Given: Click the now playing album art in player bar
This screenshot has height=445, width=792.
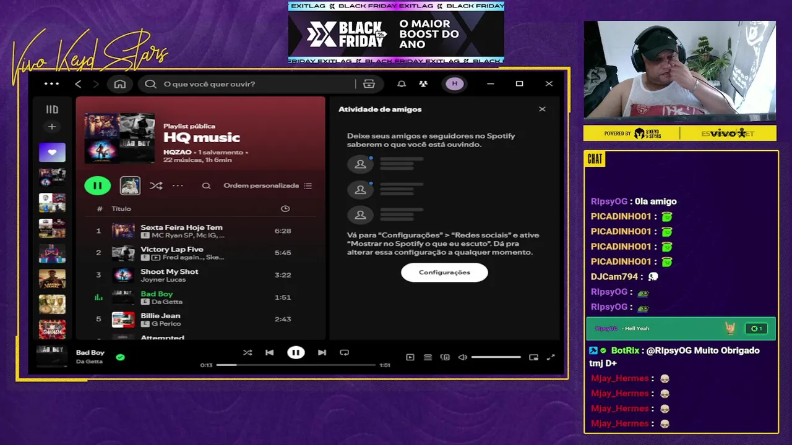Looking at the screenshot, I should pyautogui.click(x=52, y=357).
